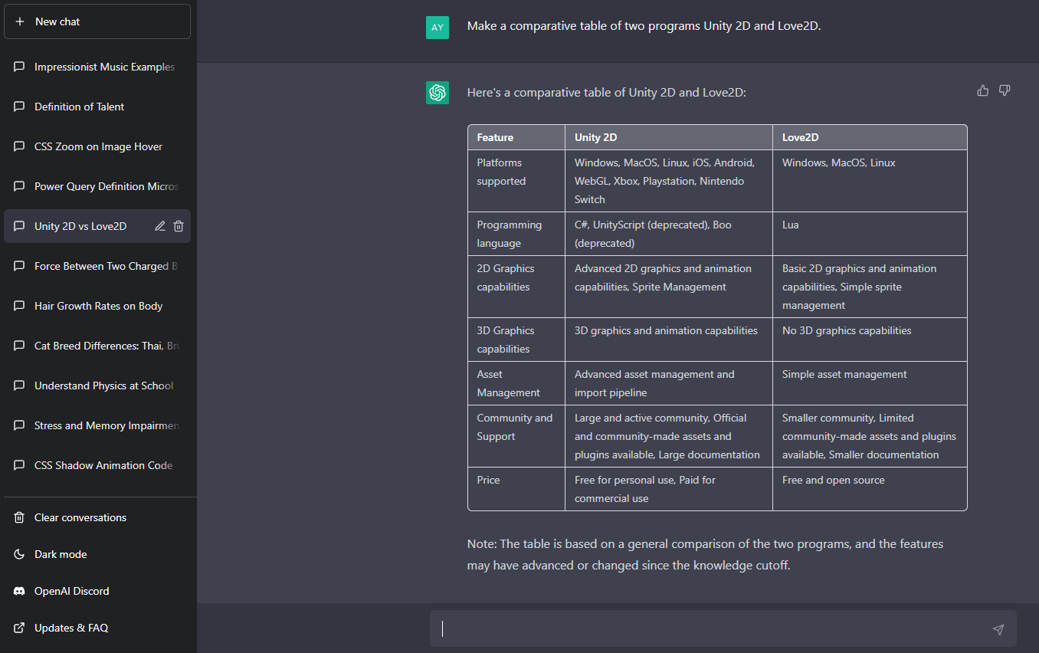The image size is (1039, 653).
Task: Click chat bubble icon beside CSS Shadow Animation Code
Action: (19, 465)
